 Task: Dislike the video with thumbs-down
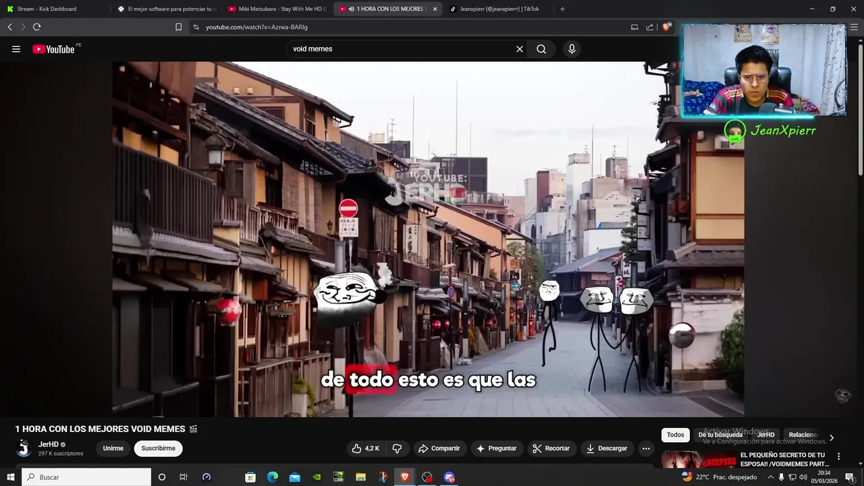point(397,448)
